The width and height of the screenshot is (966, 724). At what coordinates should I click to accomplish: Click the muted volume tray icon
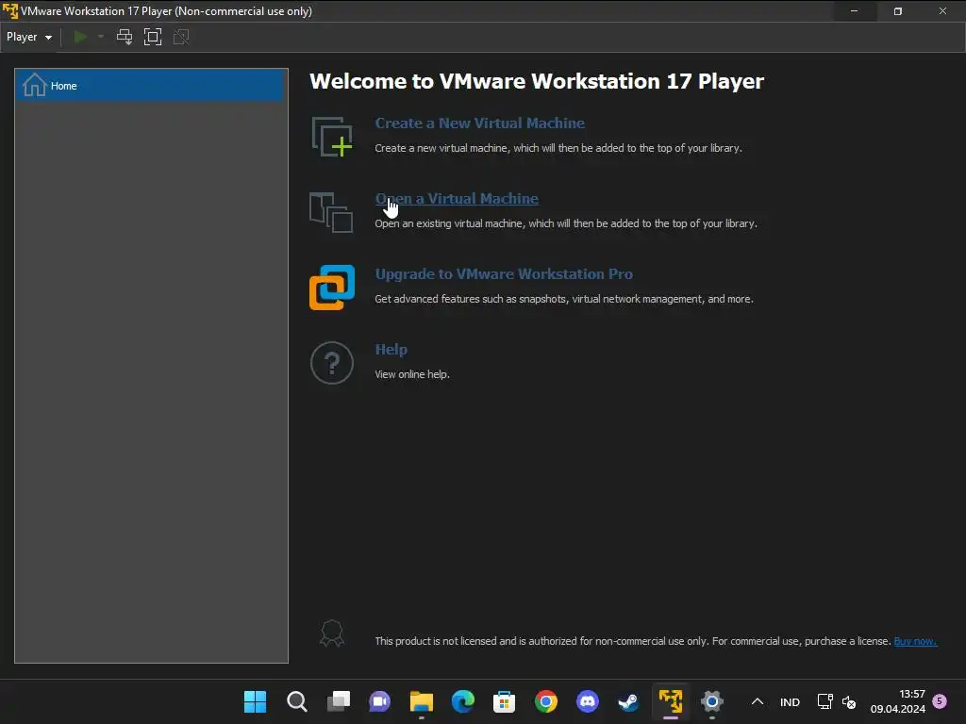click(x=849, y=701)
